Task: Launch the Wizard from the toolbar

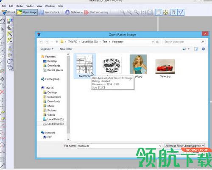Action: click(x=8, y=12)
